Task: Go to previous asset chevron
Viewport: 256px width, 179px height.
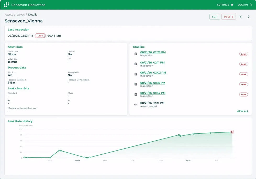Action: pos(241,17)
